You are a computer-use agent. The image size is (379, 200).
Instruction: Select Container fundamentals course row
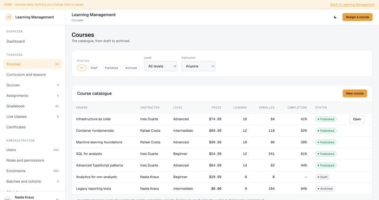tap(222, 131)
